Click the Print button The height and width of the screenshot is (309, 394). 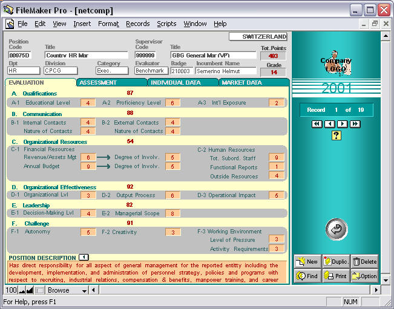(x=336, y=276)
